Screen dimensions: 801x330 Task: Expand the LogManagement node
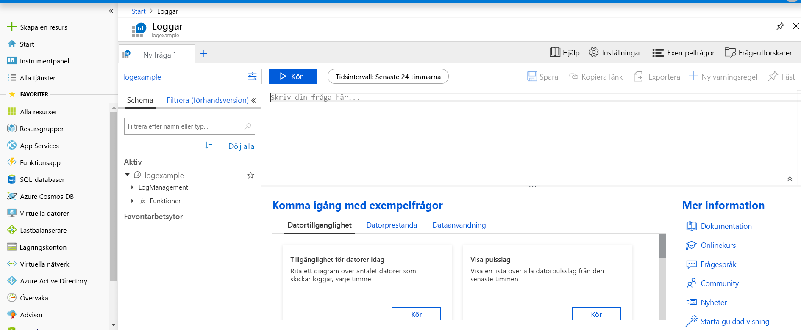tap(132, 187)
